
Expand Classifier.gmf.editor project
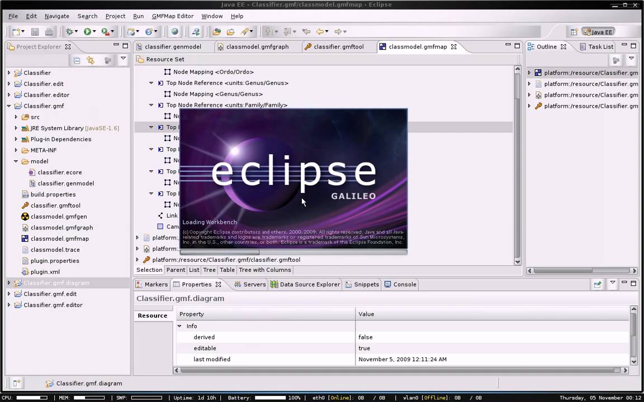pos(9,305)
